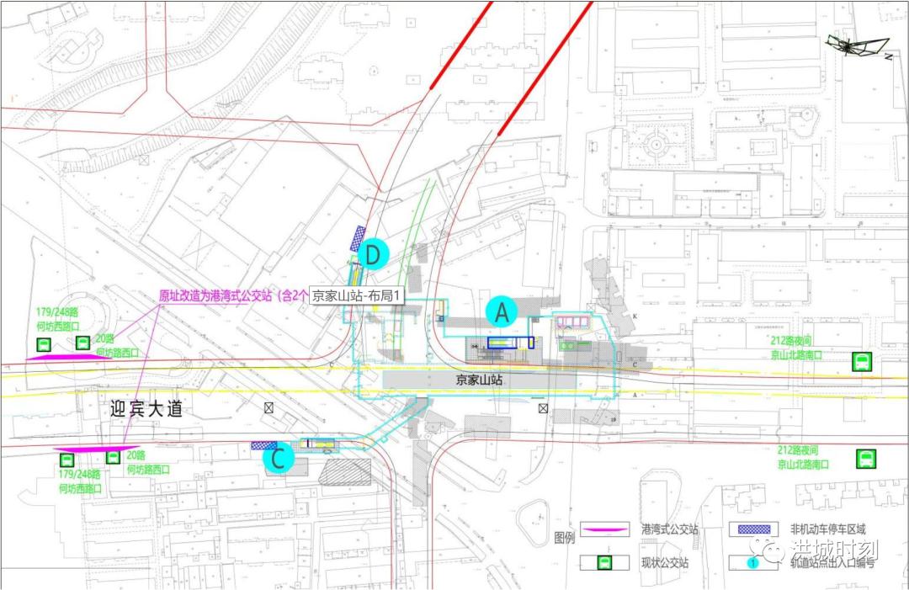This screenshot has width=909, height=590.
Task: Click the 迎宾大道 road name label
Action: point(146,409)
